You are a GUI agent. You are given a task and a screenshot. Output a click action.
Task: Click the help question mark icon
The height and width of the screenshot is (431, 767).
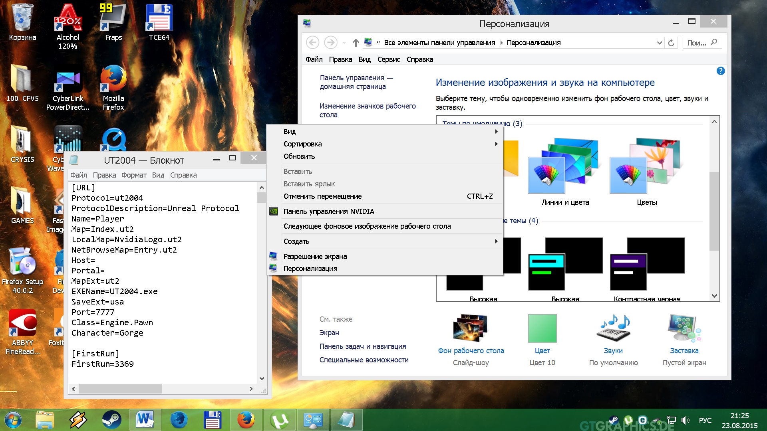720,71
